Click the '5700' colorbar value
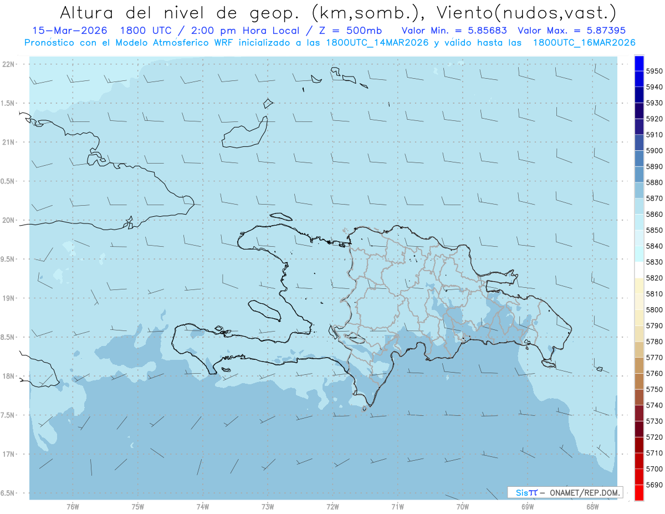The height and width of the screenshot is (514, 665). (x=655, y=469)
